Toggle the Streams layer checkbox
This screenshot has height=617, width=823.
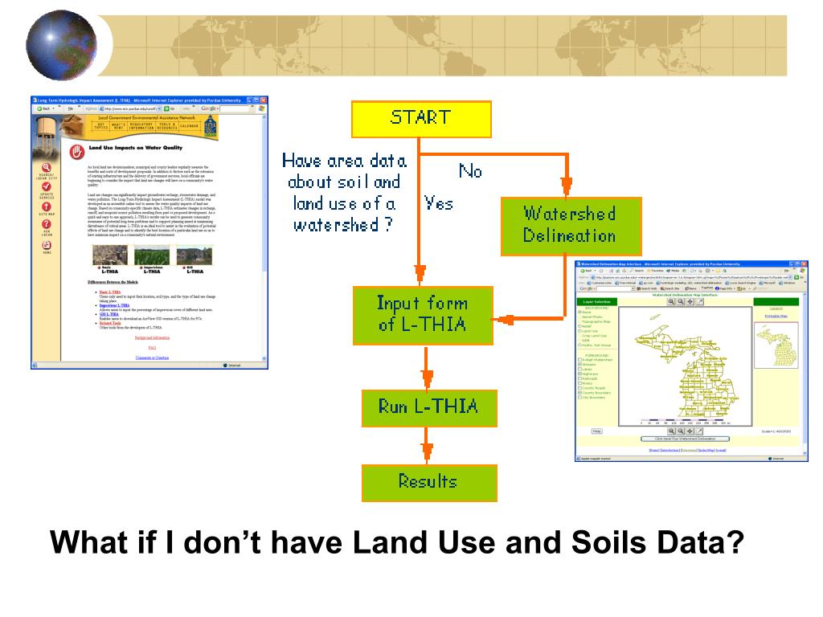click(580, 364)
